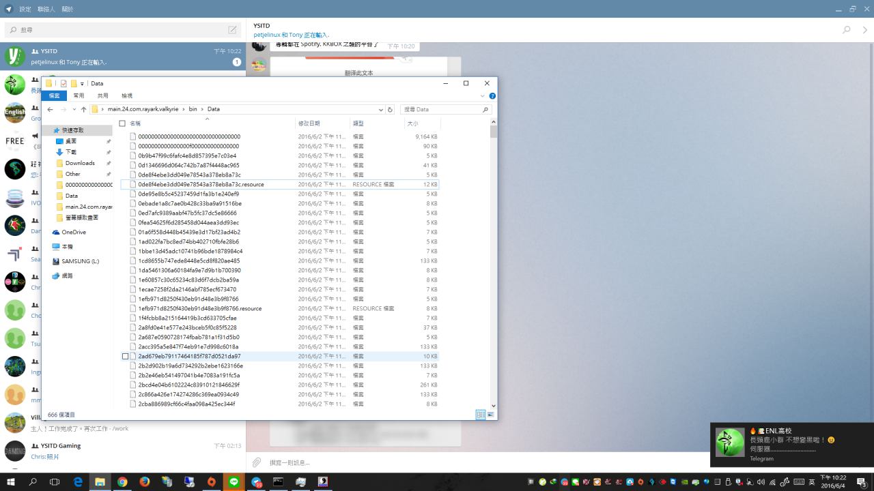874x491 pixels.
Task: Check the box for file 2ad679eb79117464185f787d0521da97
Action: [x=125, y=356]
